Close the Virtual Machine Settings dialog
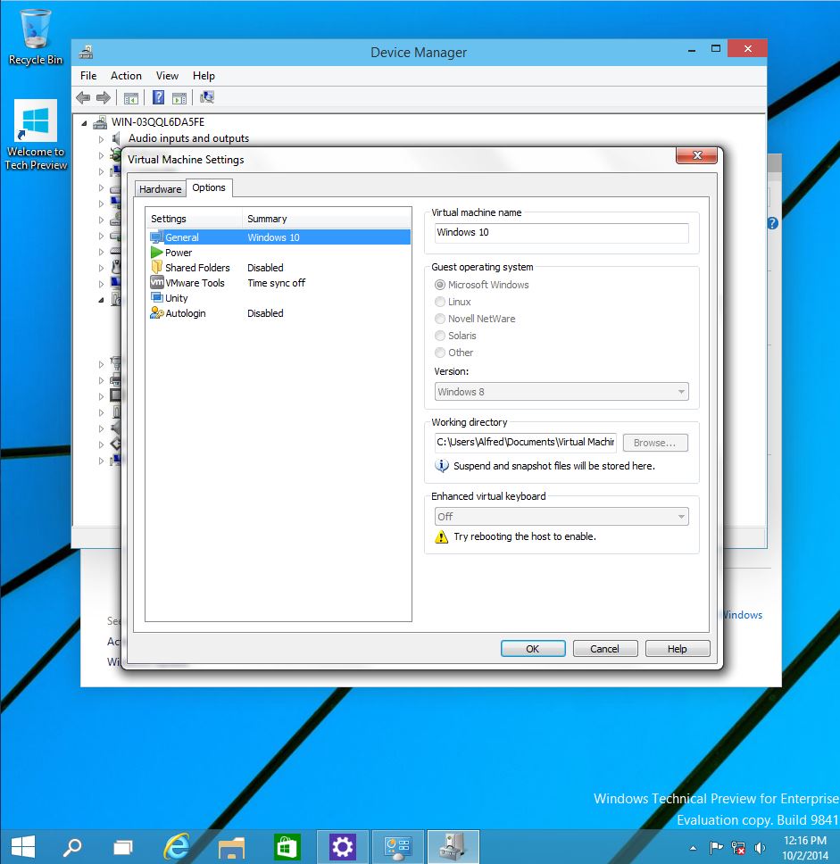The image size is (840, 864). (x=696, y=155)
